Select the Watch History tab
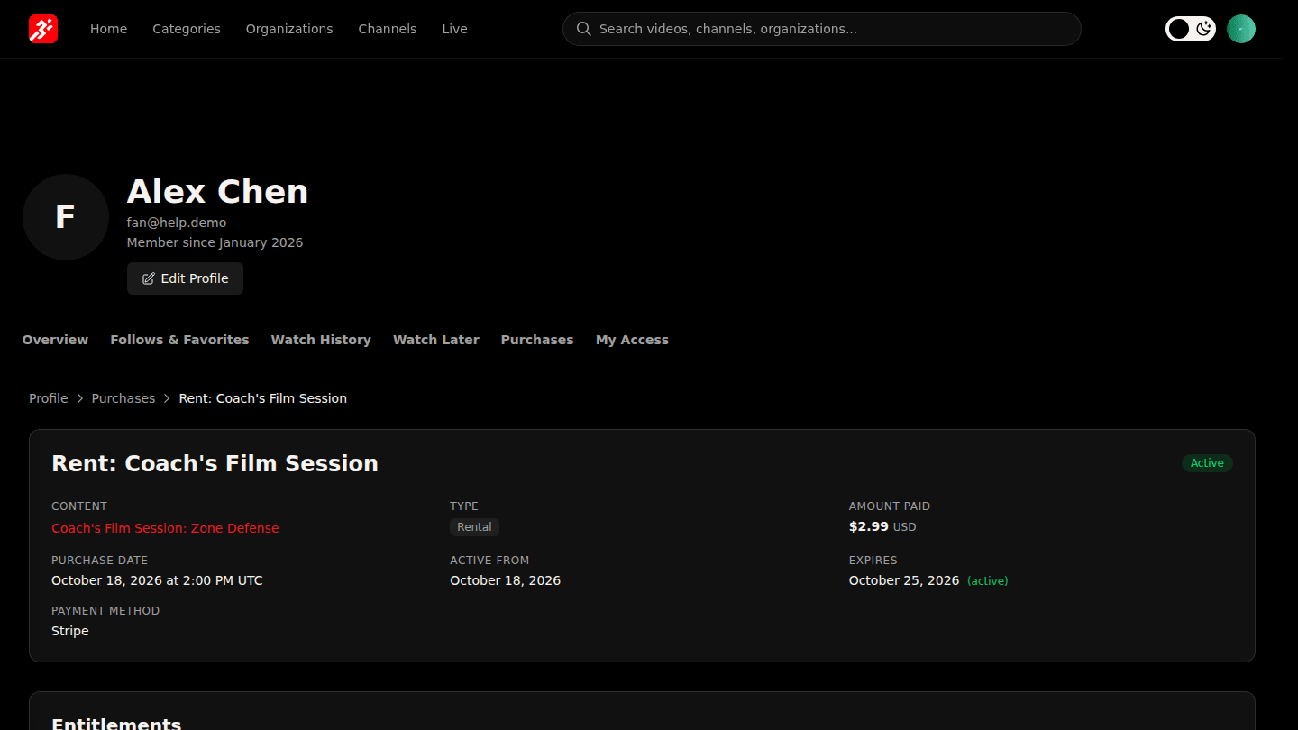1298x730 pixels. (321, 340)
